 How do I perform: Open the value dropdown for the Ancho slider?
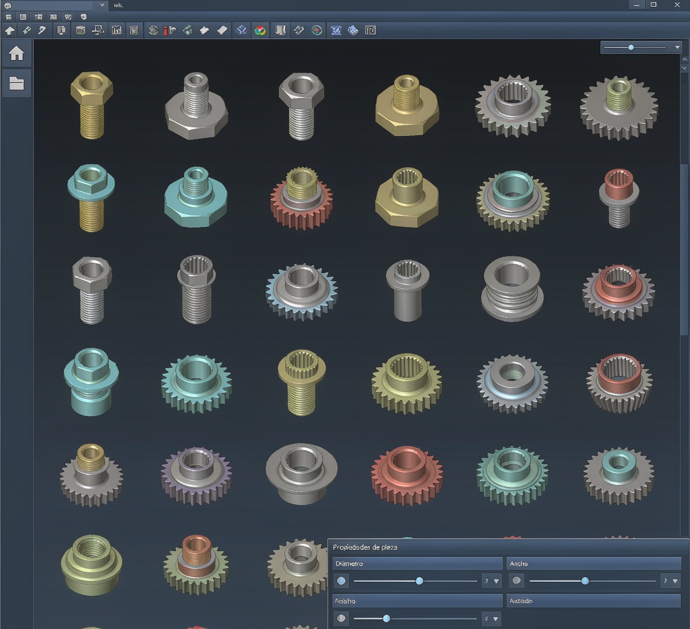[670, 581]
